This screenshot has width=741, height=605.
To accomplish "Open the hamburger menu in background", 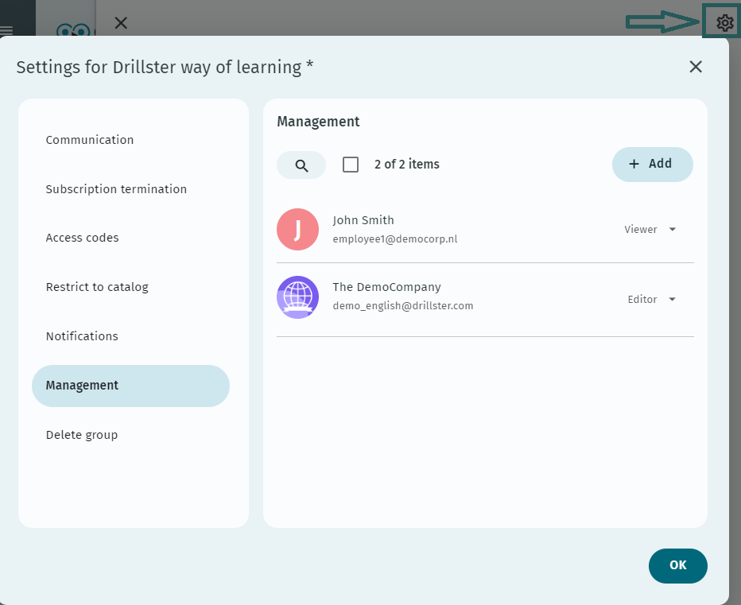I will click(x=6, y=31).
